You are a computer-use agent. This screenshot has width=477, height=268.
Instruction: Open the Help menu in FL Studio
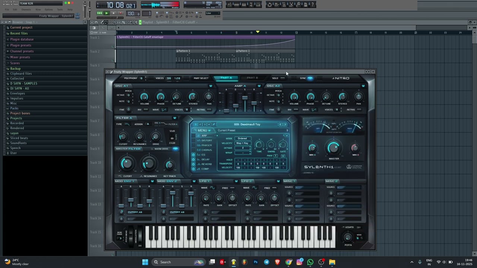coord(70,9)
